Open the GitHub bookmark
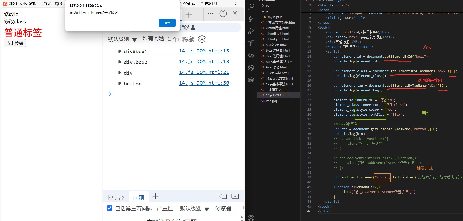This screenshot has height=221, width=463. click(60, 4)
